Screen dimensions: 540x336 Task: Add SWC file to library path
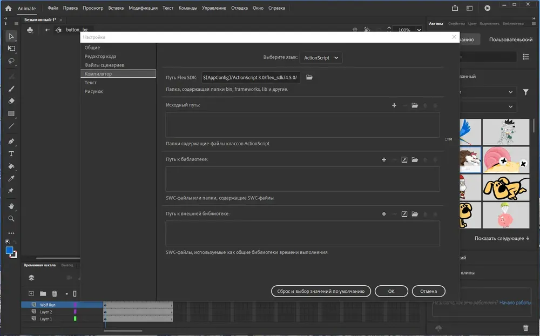pos(404,159)
